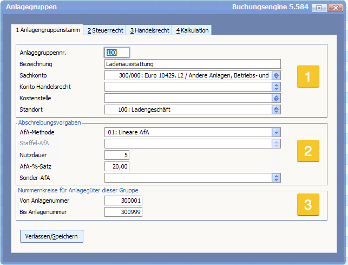Viewport: 348px width, 265px height.
Task: Focus the Nutzdauer input field
Action: coord(116,155)
